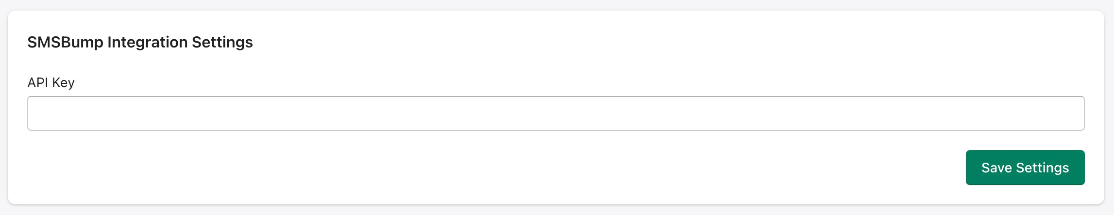
Task: Focus the empty API Key text box
Action: click(x=556, y=113)
